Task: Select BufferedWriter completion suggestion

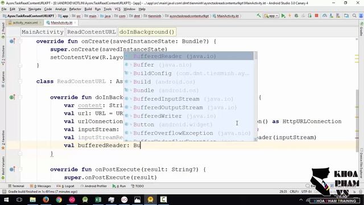Action: [x=189, y=116]
